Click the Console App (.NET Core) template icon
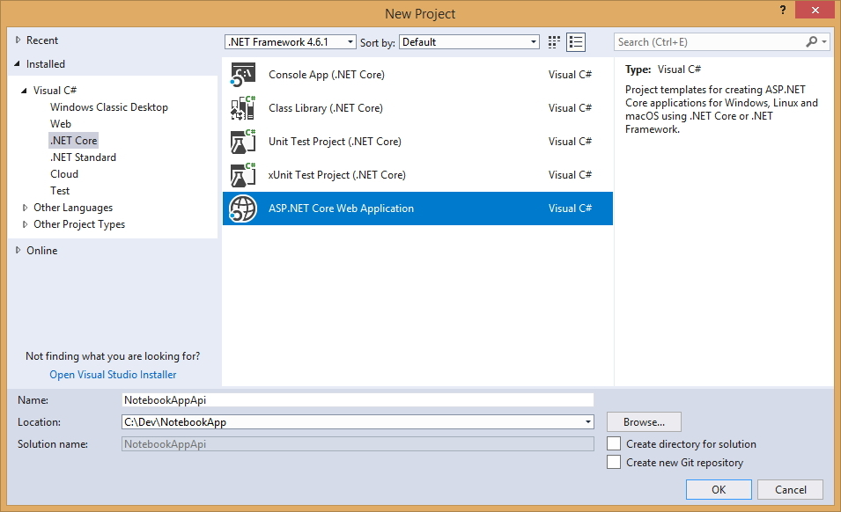 click(243, 75)
